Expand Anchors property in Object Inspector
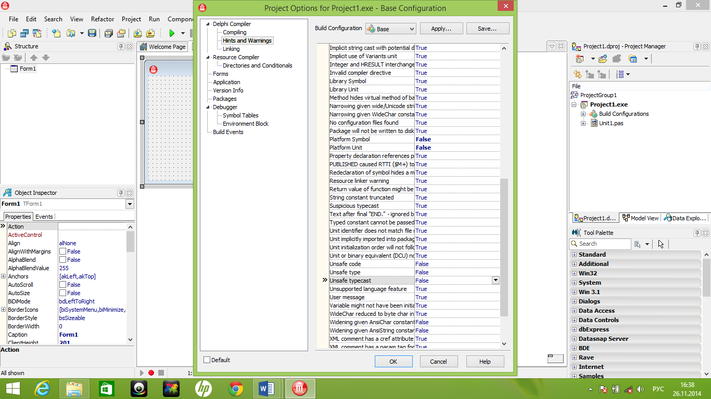 [3, 276]
